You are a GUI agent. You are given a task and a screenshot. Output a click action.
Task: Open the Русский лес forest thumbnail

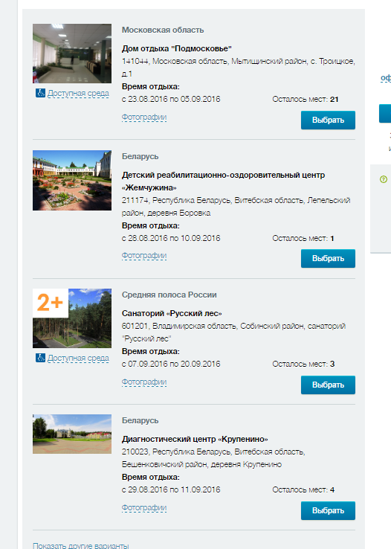tap(72, 318)
